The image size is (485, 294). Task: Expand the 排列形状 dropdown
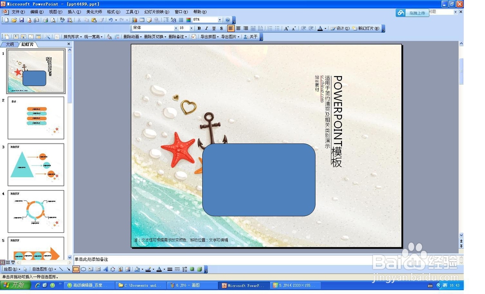(73, 36)
